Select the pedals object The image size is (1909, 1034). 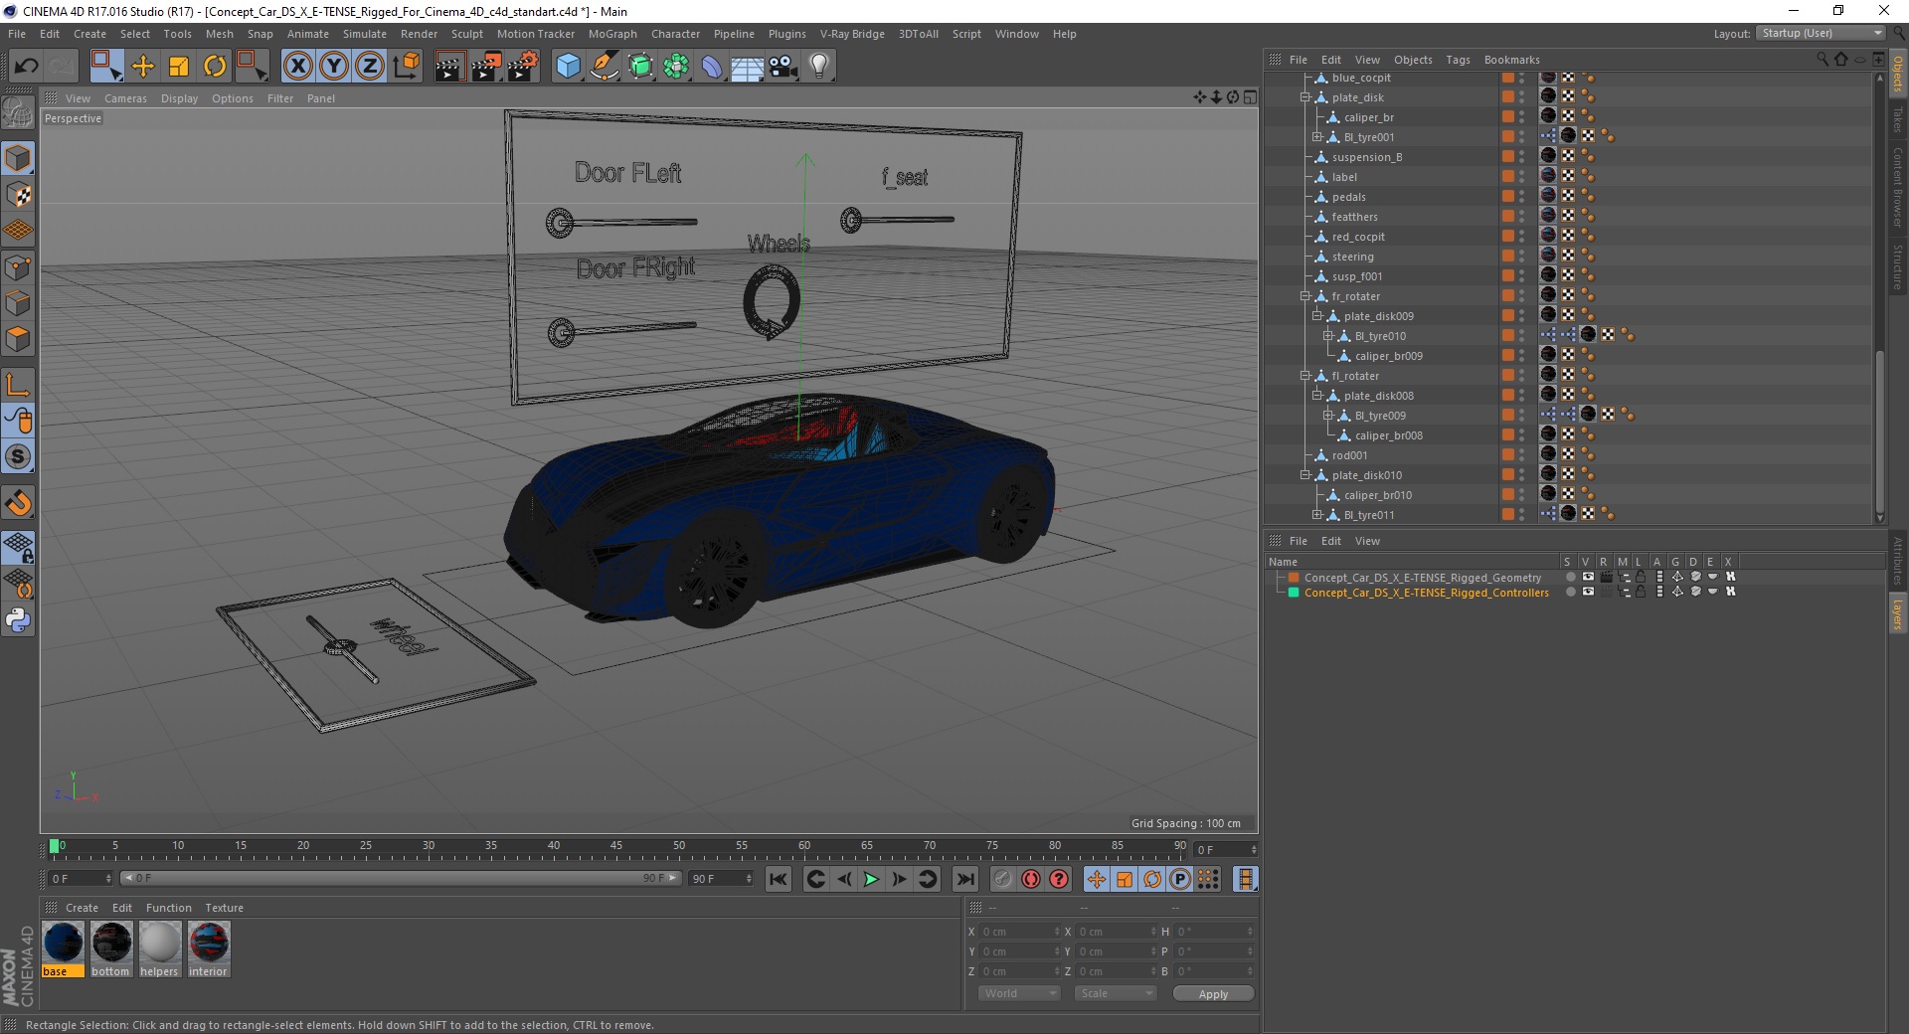click(1348, 197)
